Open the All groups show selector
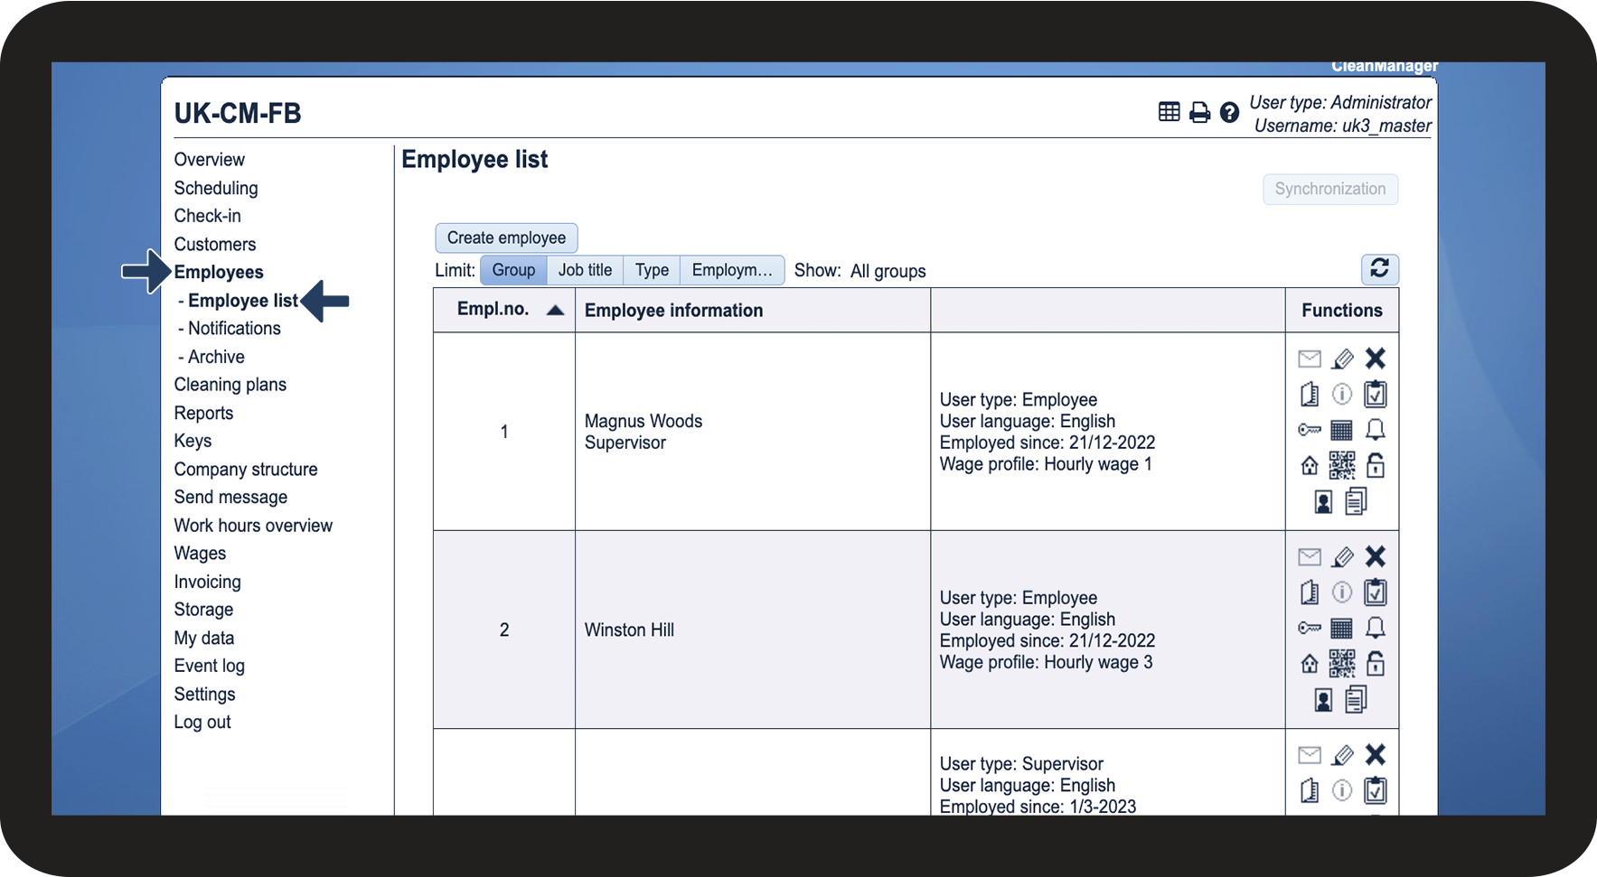The width and height of the screenshot is (1597, 877). [888, 271]
